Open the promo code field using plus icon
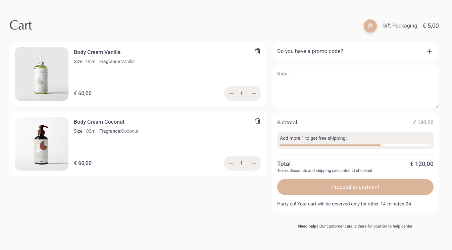Image resolution: width=452 pixels, height=250 pixels. pos(430,51)
